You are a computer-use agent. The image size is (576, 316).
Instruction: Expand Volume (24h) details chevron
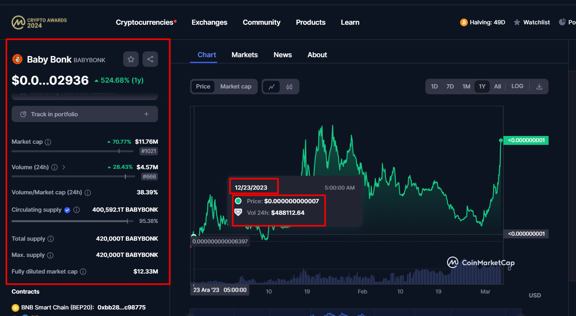(64, 167)
